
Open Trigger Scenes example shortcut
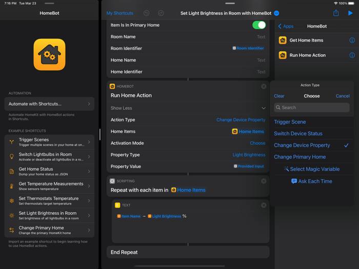[49, 142]
